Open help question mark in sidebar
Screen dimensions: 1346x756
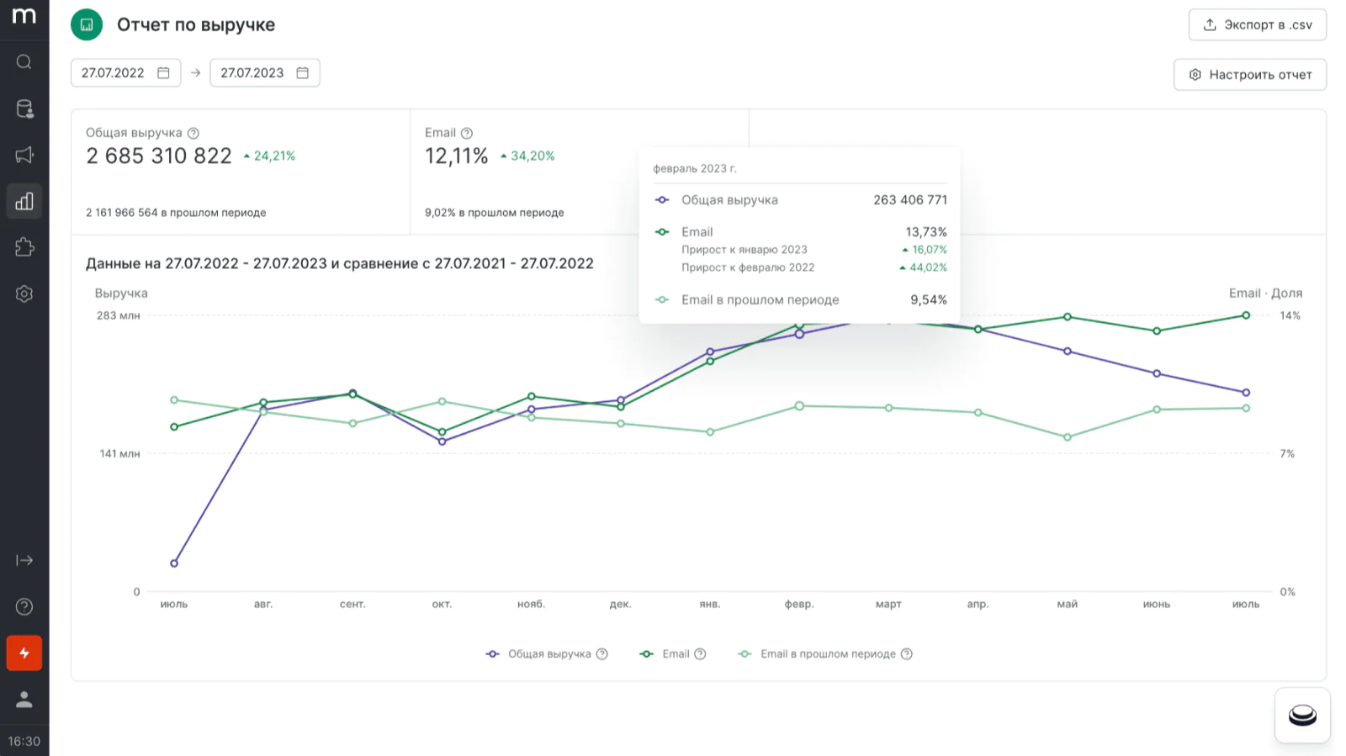pos(24,606)
